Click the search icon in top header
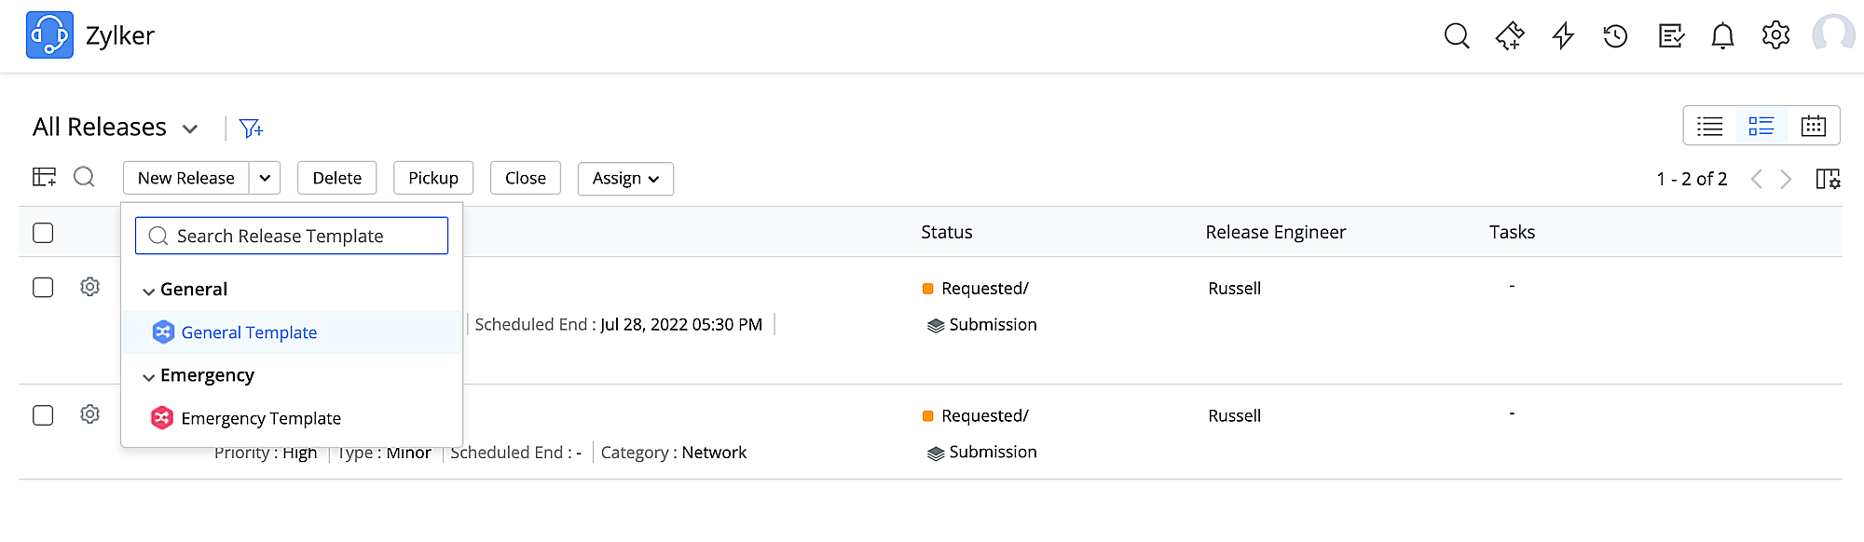The width and height of the screenshot is (1864, 542). (x=1457, y=36)
